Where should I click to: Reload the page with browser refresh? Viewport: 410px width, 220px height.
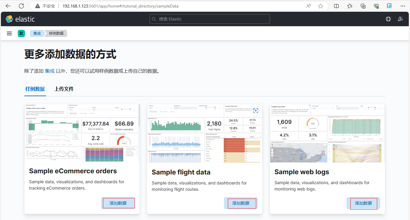coord(21,6)
